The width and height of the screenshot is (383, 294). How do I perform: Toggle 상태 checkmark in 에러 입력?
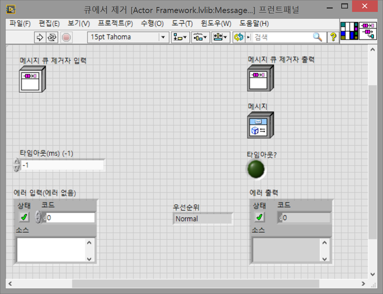[24, 217]
